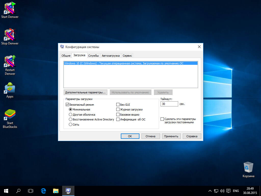
Task: Open the Apps folder shortcut on desktop
Action: pyautogui.click(x=10, y=90)
